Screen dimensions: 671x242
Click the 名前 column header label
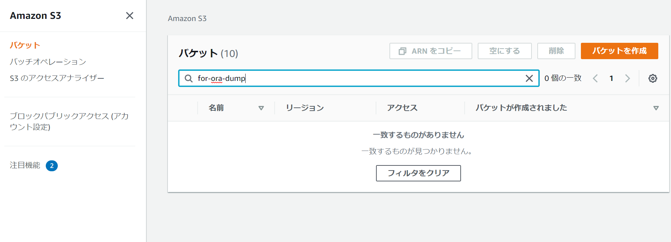pyautogui.click(x=216, y=108)
